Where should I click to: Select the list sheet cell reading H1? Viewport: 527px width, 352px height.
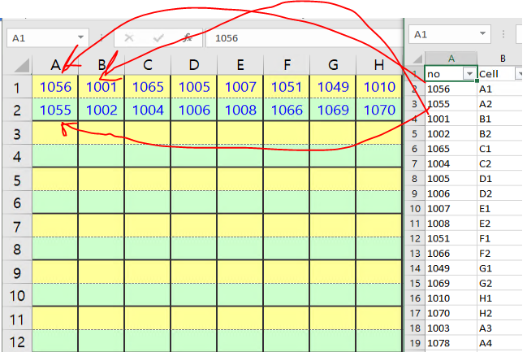(500, 298)
